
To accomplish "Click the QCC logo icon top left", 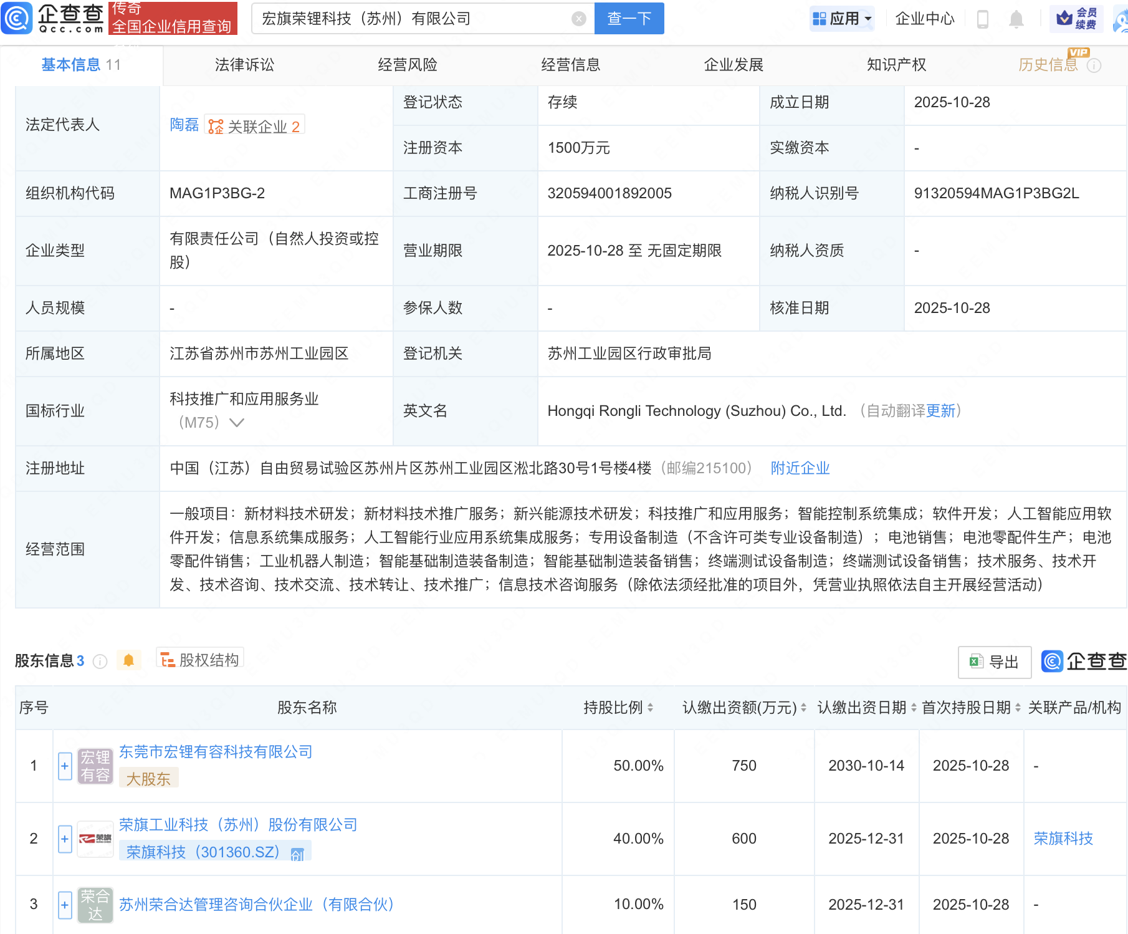I will click(17, 19).
